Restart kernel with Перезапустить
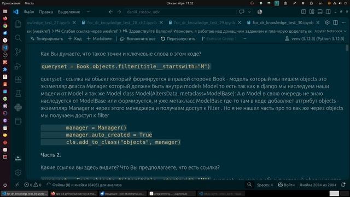350x197 pixels. tap(178, 39)
